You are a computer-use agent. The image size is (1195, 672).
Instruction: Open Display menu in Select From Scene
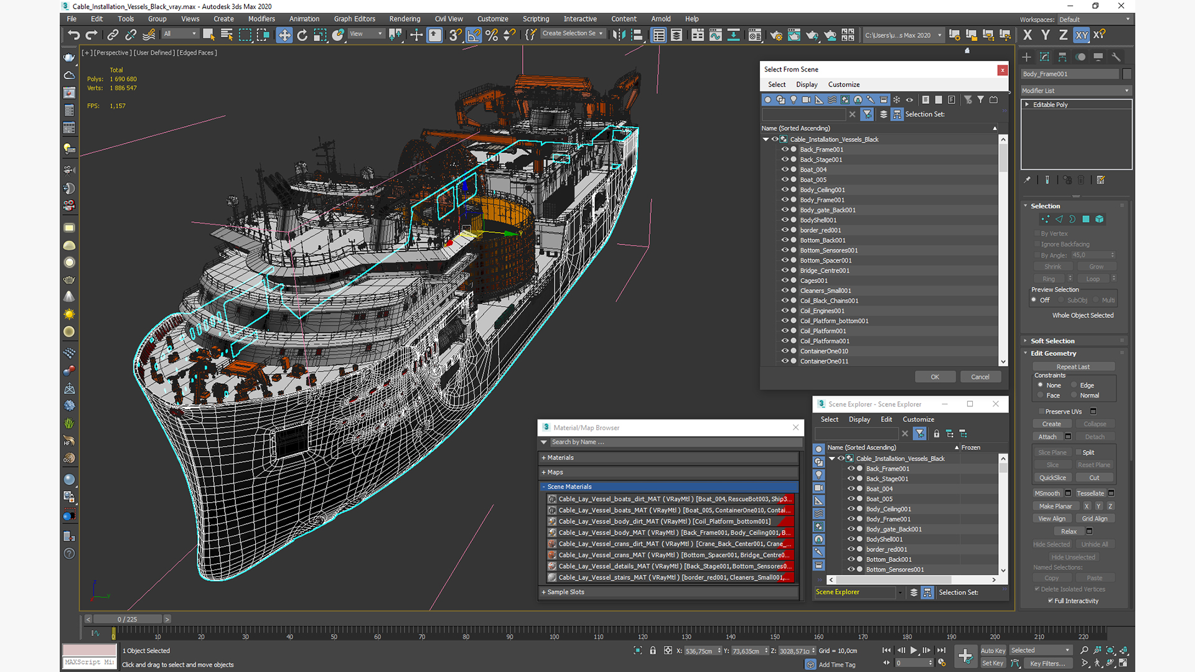(807, 85)
